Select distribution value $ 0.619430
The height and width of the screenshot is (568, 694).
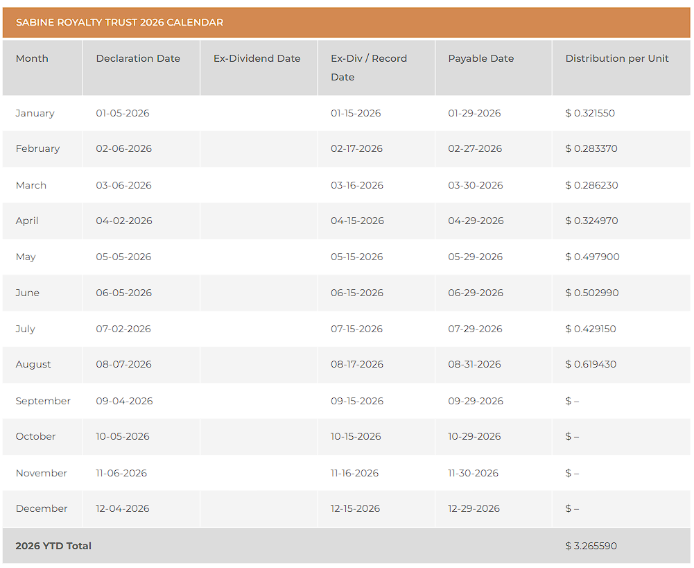point(591,364)
